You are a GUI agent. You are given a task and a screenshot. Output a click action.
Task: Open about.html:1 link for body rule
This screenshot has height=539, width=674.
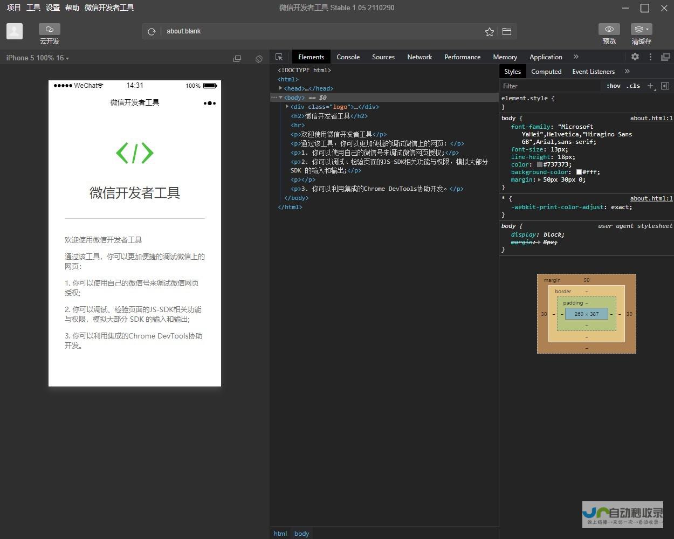[x=651, y=118]
